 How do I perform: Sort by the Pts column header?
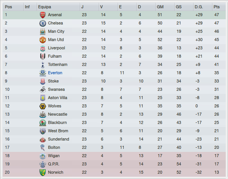pyautogui.click(x=216, y=7)
